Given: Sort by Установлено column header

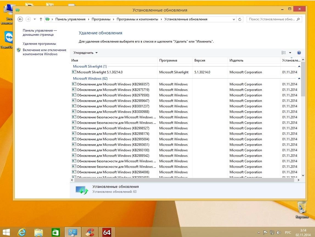Looking at the screenshot, I should click(x=291, y=60).
